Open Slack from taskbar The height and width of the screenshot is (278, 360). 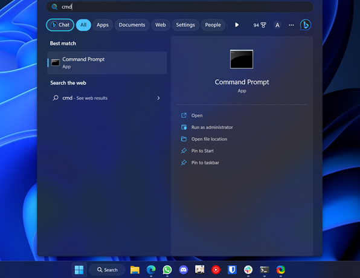(248, 270)
